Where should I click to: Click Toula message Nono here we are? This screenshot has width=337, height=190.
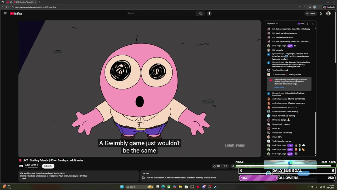(284, 141)
